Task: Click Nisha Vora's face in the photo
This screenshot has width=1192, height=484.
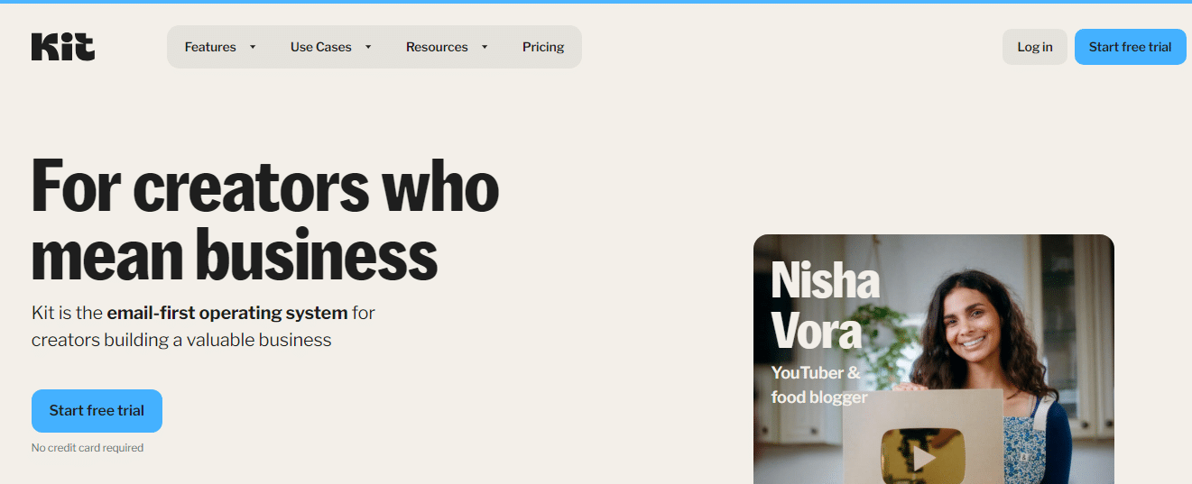Action: [x=967, y=320]
